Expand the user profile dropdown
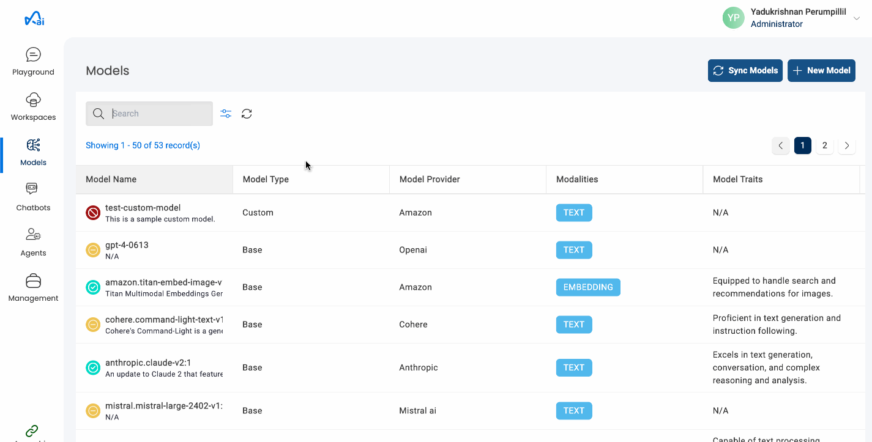The height and width of the screenshot is (442, 872). 856,18
